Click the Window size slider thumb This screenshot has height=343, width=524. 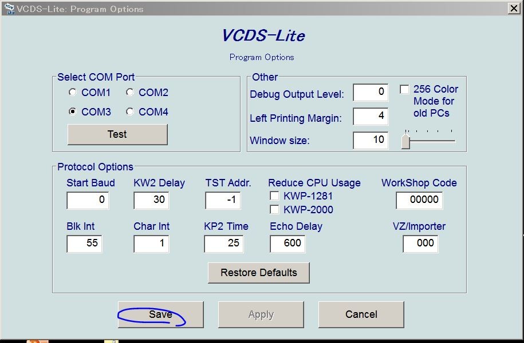[405, 141]
